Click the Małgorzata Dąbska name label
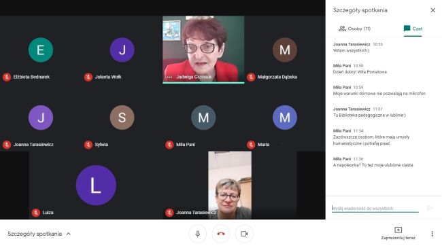Screen dimensions: 442x248 [277, 77]
